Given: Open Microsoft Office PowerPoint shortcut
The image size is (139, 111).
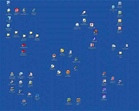Looking at the screenshot, I should click(x=119, y=29).
